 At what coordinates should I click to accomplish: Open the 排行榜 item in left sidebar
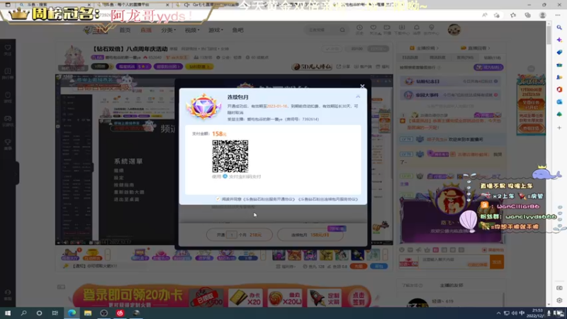(8, 74)
